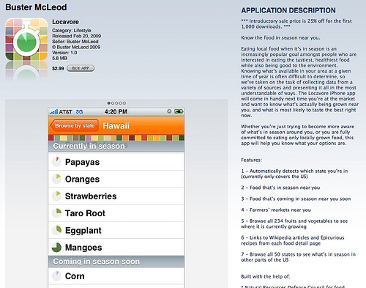Open the Oranges row
Image resolution: width=366 pixels, height=288 pixels.
(116, 179)
